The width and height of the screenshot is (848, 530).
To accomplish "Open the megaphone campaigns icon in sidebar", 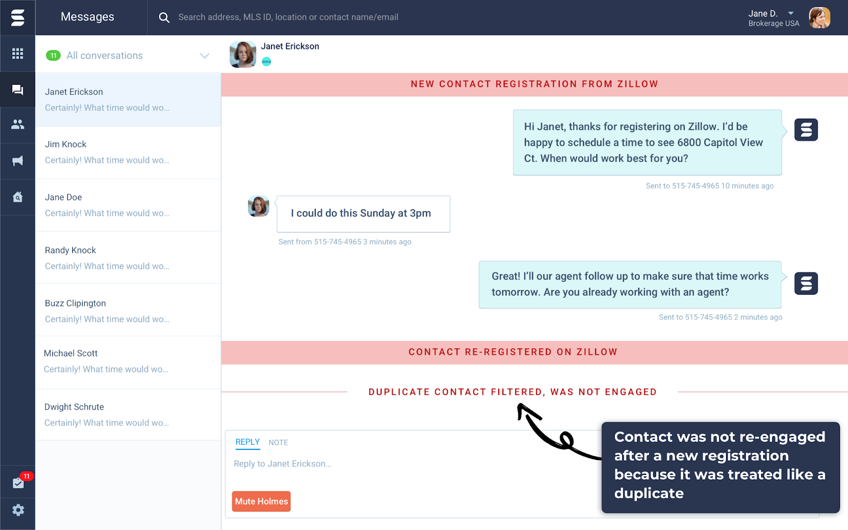I will pyautogui.click(x=17, y=161).
